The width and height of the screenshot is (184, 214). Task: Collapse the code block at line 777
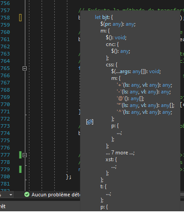click(x=24, y=155)
